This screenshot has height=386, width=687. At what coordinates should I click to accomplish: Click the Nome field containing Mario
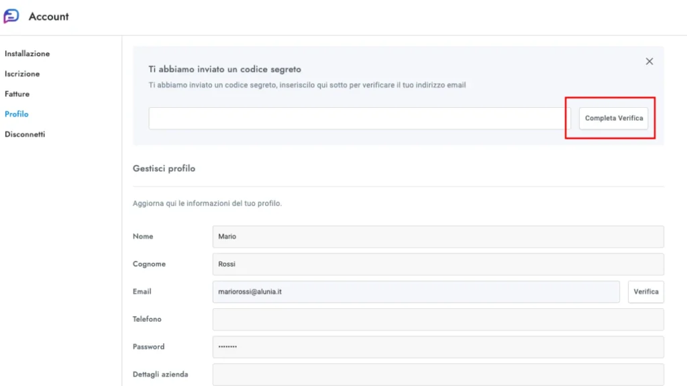coord(437,237)
